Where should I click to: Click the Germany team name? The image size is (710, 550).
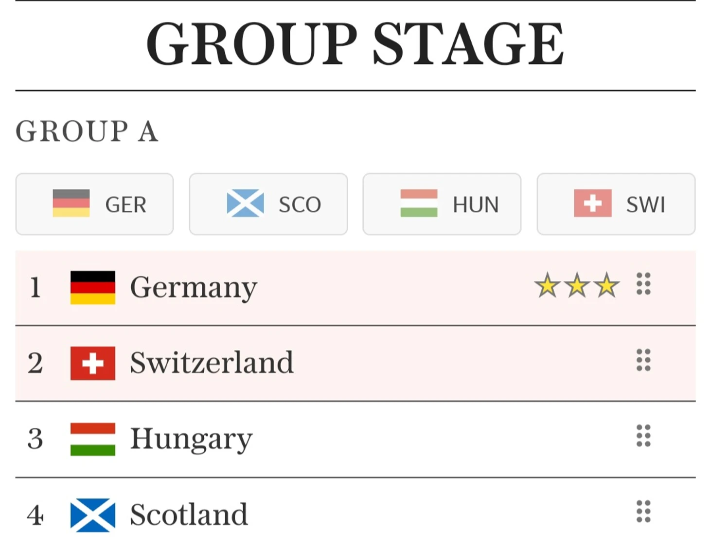(194, 288)
